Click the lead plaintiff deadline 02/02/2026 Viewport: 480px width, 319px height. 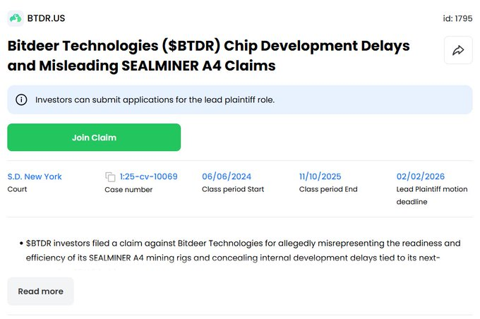coord(421,176)
